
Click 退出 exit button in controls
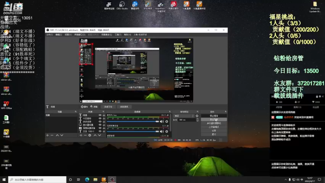click(214, 135)
